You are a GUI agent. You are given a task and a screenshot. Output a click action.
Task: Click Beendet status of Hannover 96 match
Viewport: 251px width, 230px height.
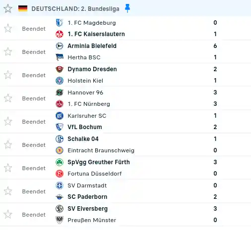(34, 98)
